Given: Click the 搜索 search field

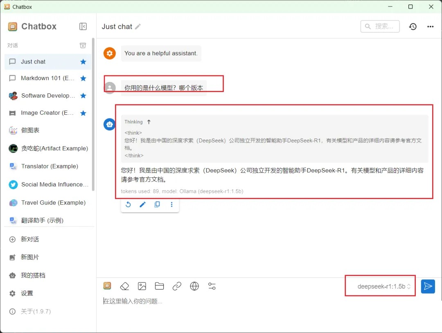Looking at the screenshot, I should (380, 27).
